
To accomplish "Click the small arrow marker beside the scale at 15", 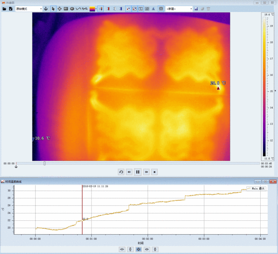I will tap(275, 91).
